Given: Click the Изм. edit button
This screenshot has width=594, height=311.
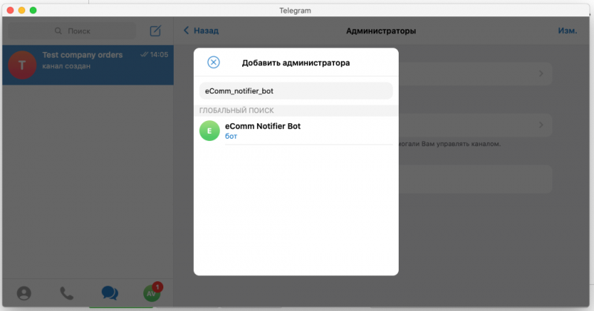Looking at the screenshot, I should coord(567,31).
